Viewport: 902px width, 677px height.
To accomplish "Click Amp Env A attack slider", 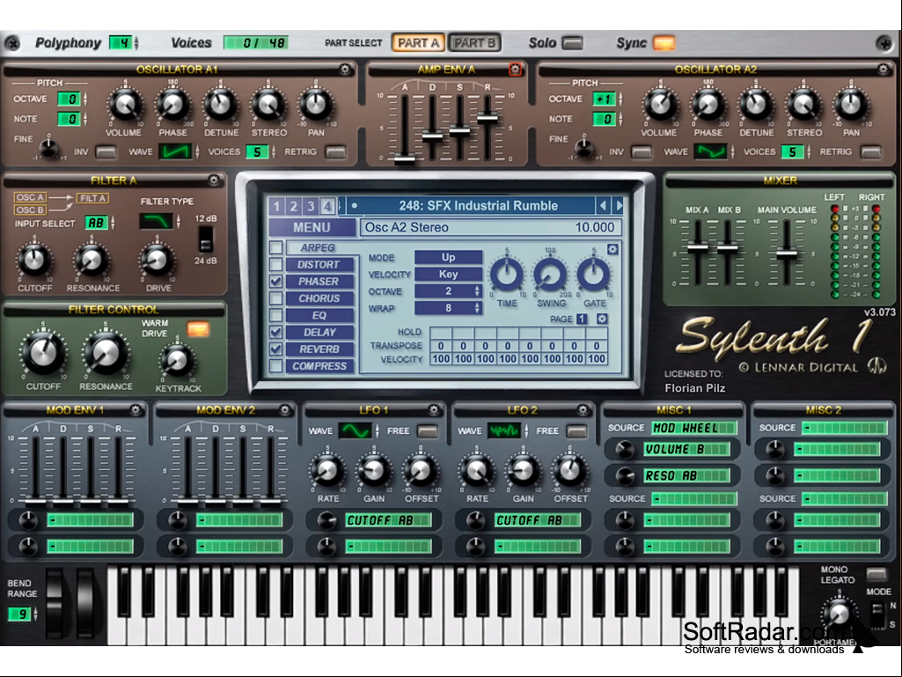I will click(405, 159).
